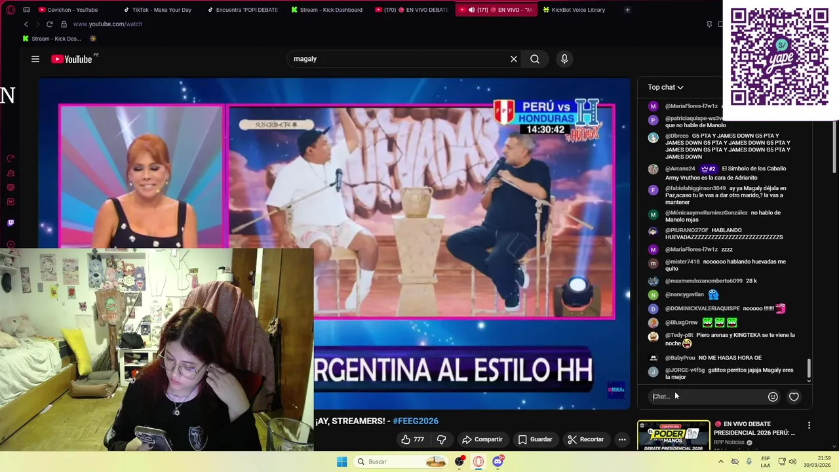Open the YouTube guide hamburger menu
This screenshot has width=839, height=472.
click(35, 59)
